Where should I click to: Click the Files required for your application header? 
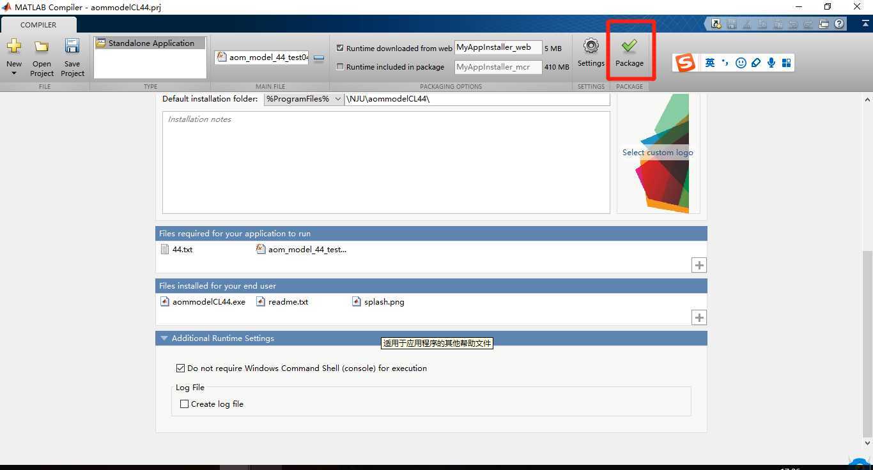point(431,233)
